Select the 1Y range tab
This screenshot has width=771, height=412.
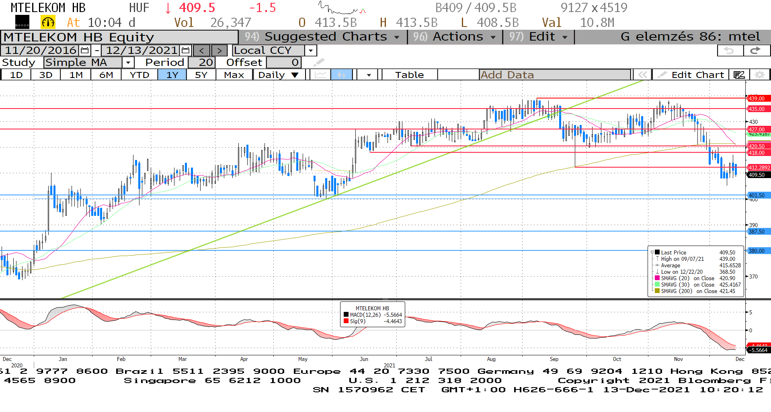[172, 75]
